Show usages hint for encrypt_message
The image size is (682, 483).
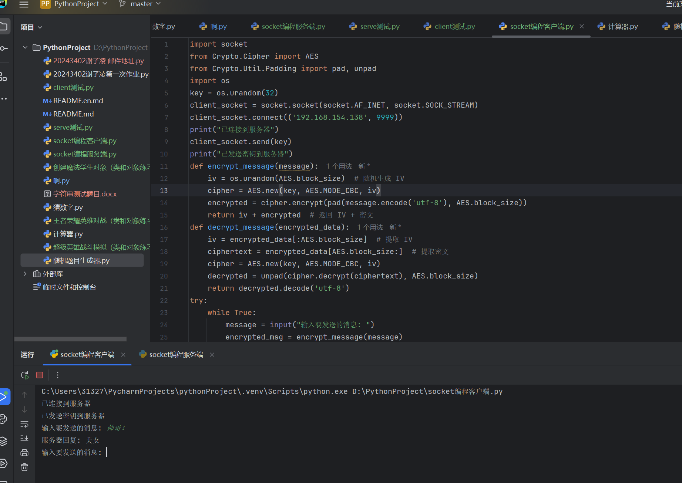pos(339,166)
